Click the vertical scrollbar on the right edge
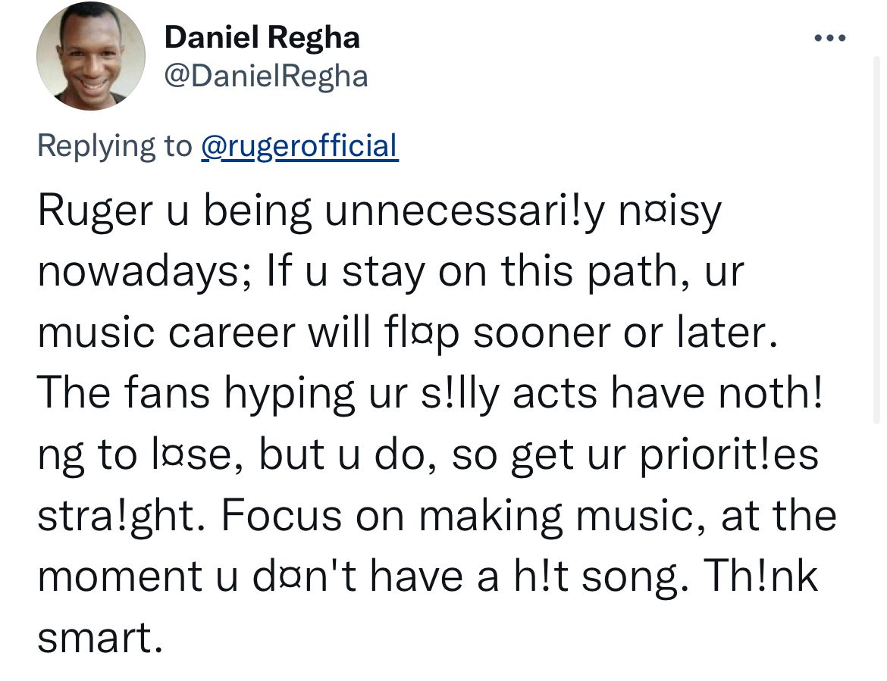 876,240
